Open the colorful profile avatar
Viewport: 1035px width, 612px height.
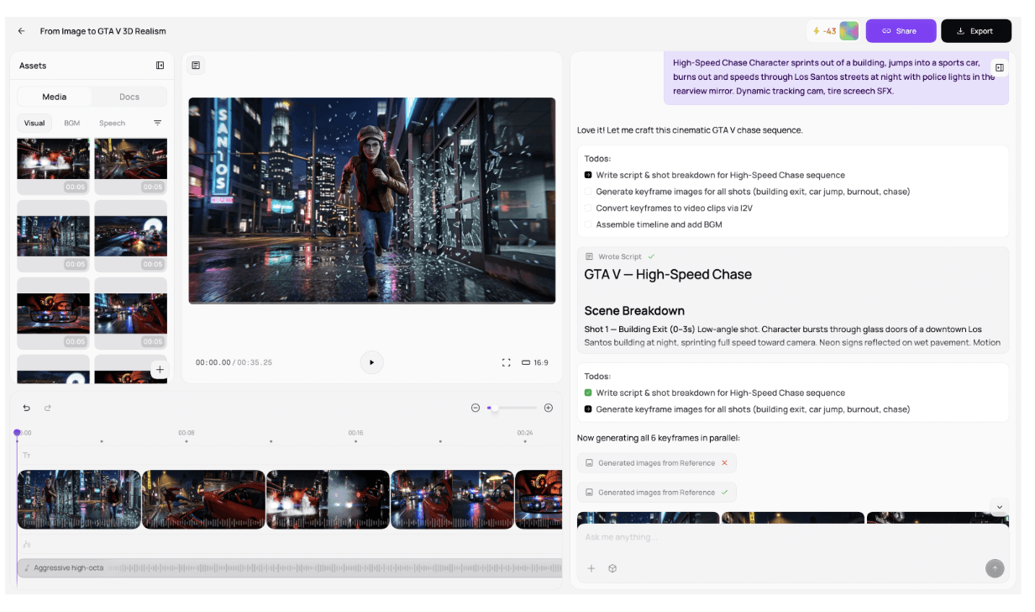(x=848, y=31)
